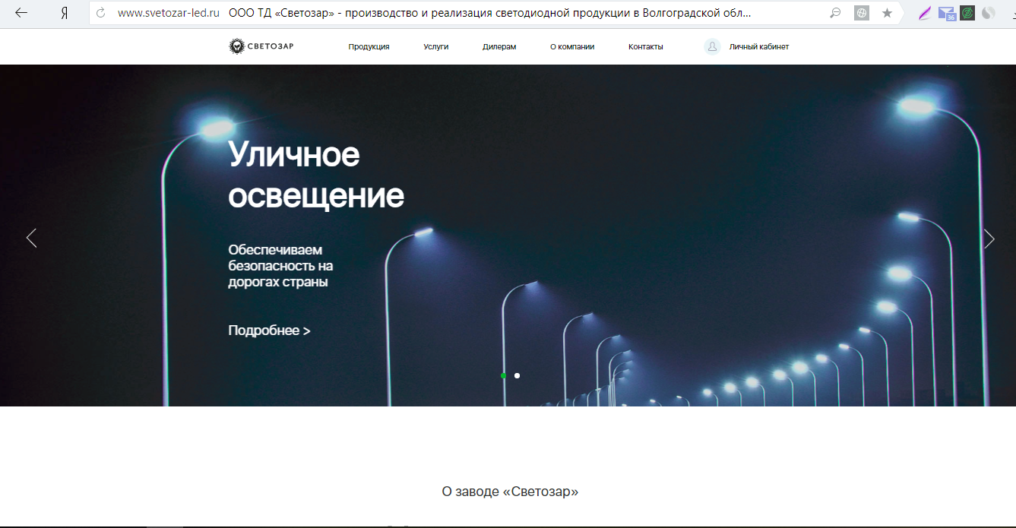Click the grey globe icon in address bar
Viewport: 1016px width, 528px height.
[861, 13]
